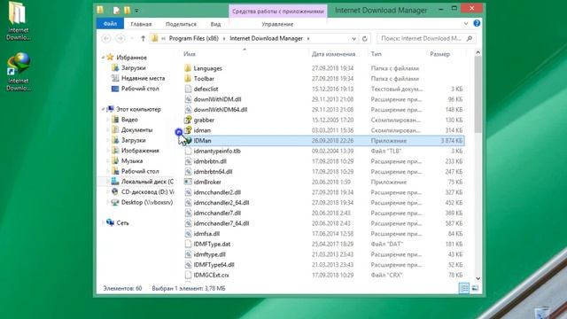This screenshot has width=567, height=319.
Task: Select the idmbrbtn.dll file icon
Action: click(188, 161)
